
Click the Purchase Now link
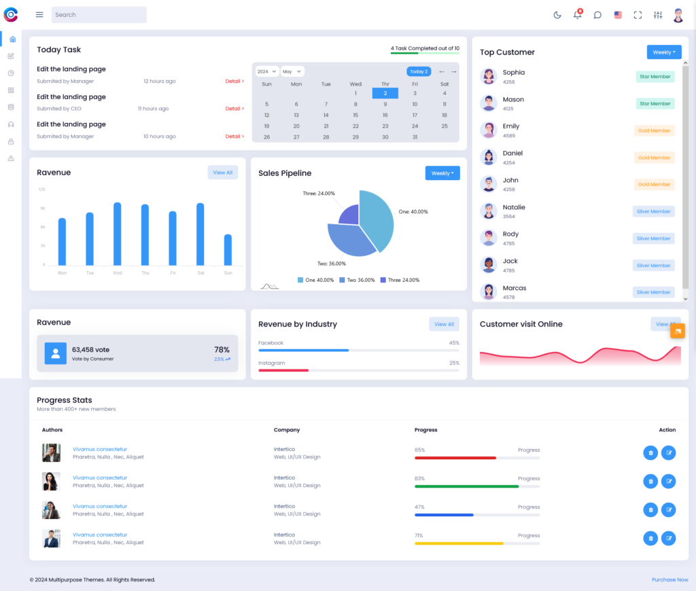[669, 579]
